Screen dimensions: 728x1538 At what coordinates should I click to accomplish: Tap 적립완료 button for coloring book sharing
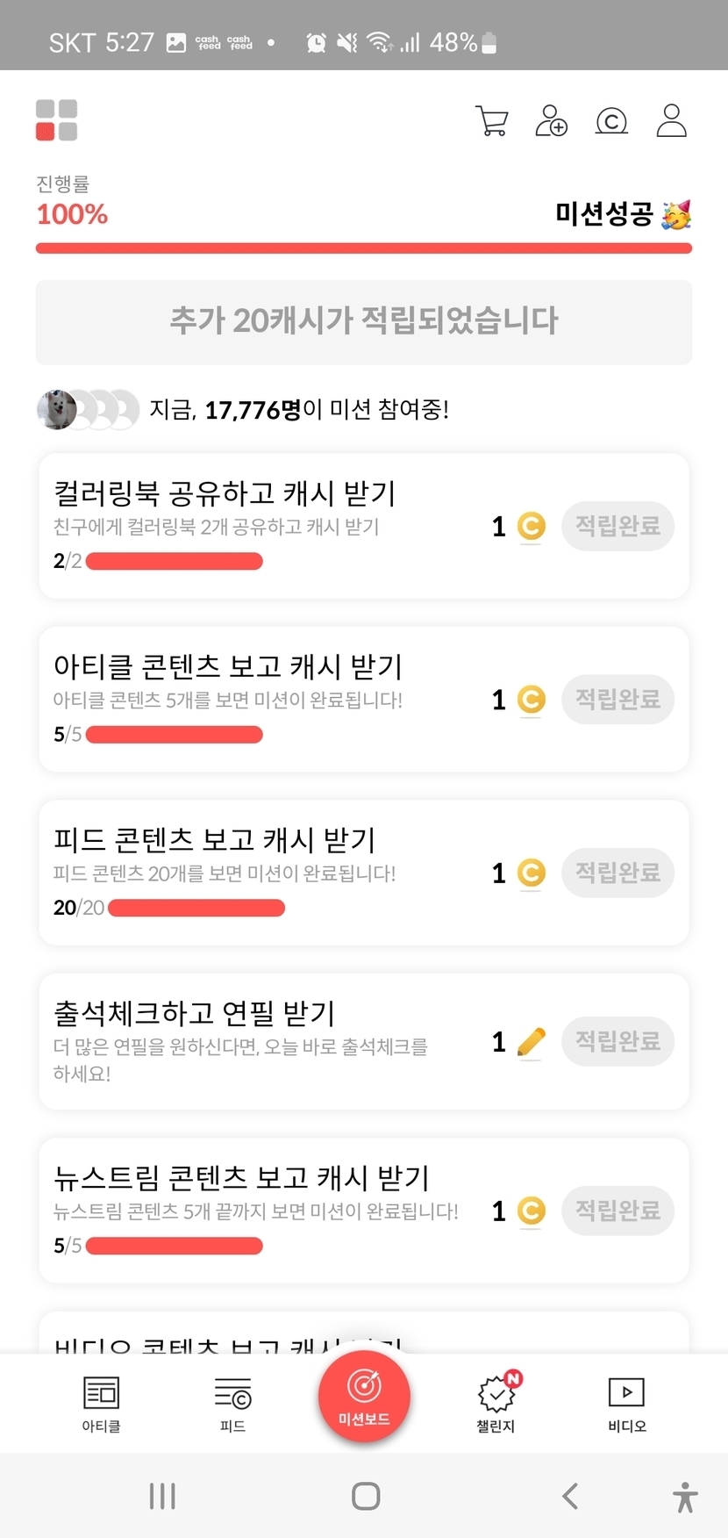(x=617, y=526)
